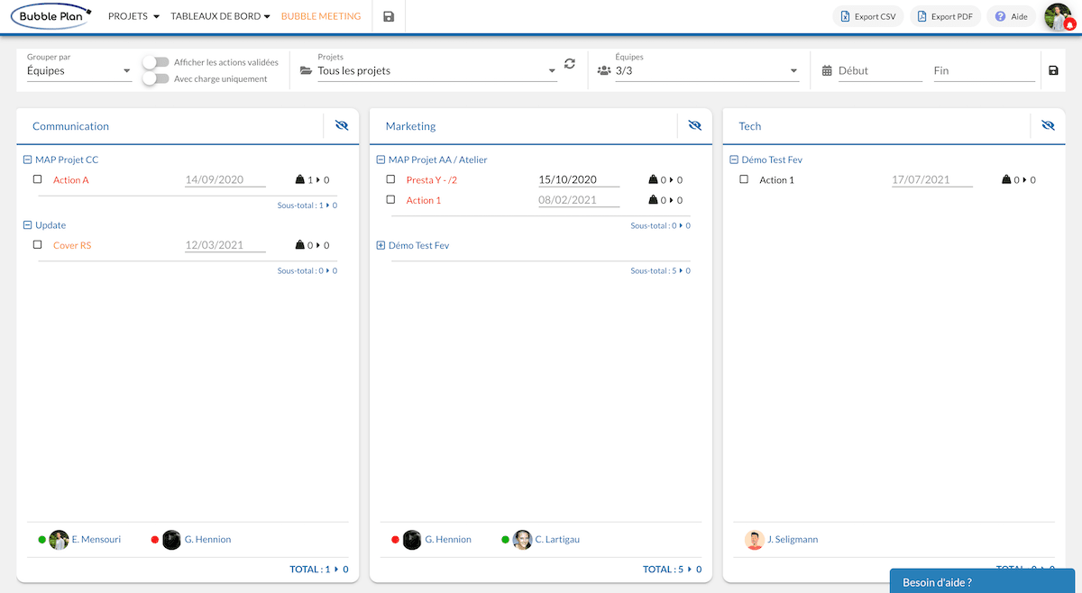Image resolution: width=1082 pixels, height=593 pixels.
Task: Click C. Lartigau's avatar picture
Action: point(522,540)
